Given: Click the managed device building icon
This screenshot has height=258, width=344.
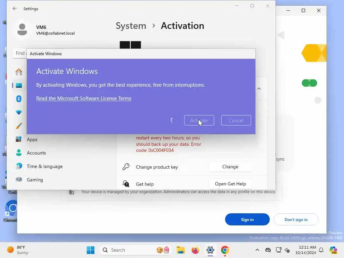Looking at the screenshot, I should (72, 192).
